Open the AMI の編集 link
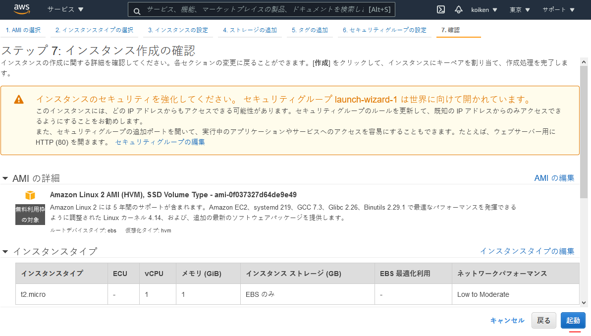Image resolution: width=591 pixels, height=336 pixels. (x=554, y=177)
